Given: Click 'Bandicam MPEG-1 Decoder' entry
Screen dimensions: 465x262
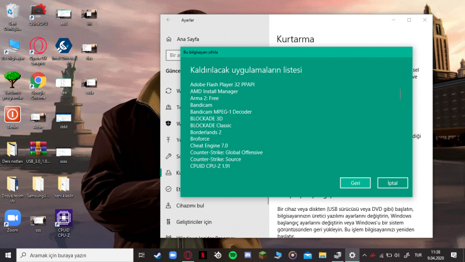Looking at the screenshot, I should 221,112.
